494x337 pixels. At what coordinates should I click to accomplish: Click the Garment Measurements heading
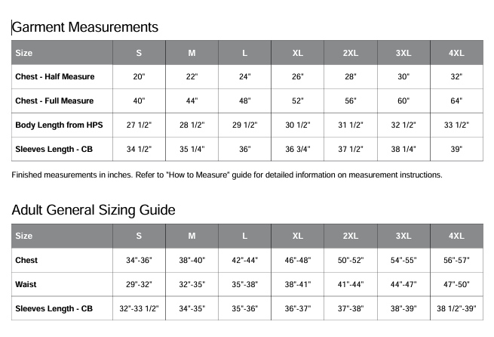(85, 27)
